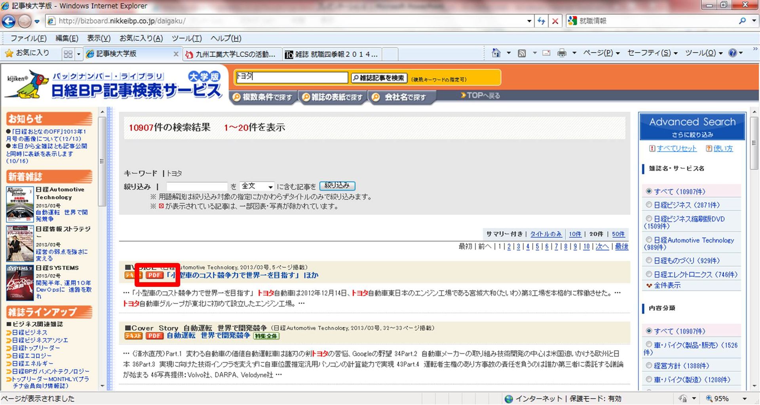Open the Quick Tabs grid icon
The width and height of the screenshot is (760, 405).
[x=68, y=54]
